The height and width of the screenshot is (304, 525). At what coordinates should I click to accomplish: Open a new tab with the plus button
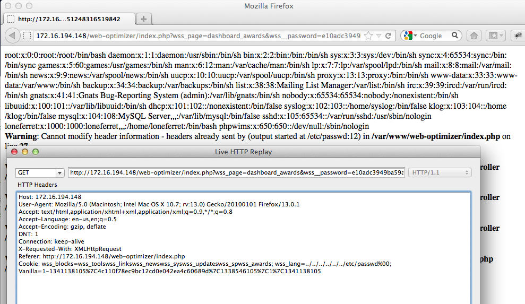(x=144, y=19)
